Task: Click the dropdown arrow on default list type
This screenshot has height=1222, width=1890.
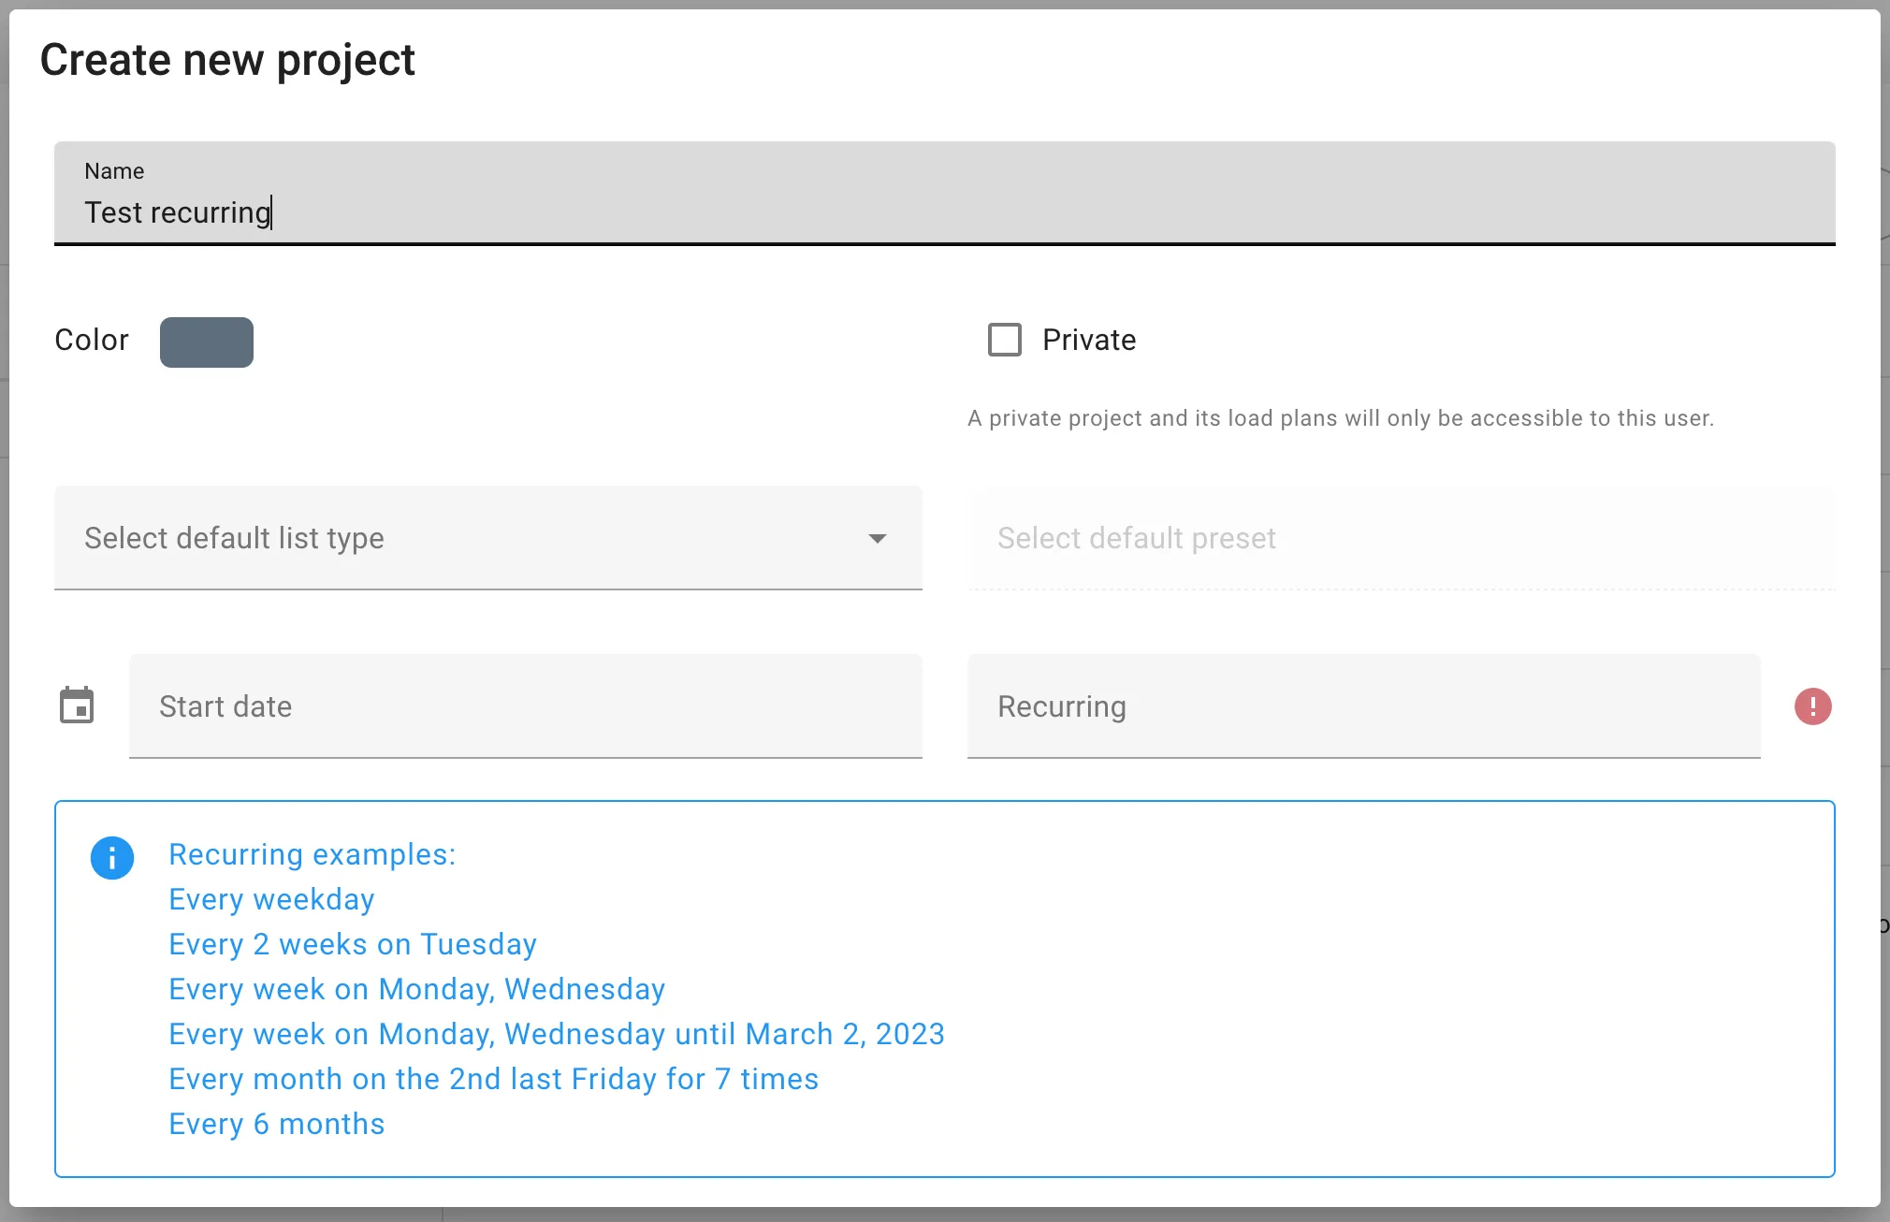Action: pos(877,539)
